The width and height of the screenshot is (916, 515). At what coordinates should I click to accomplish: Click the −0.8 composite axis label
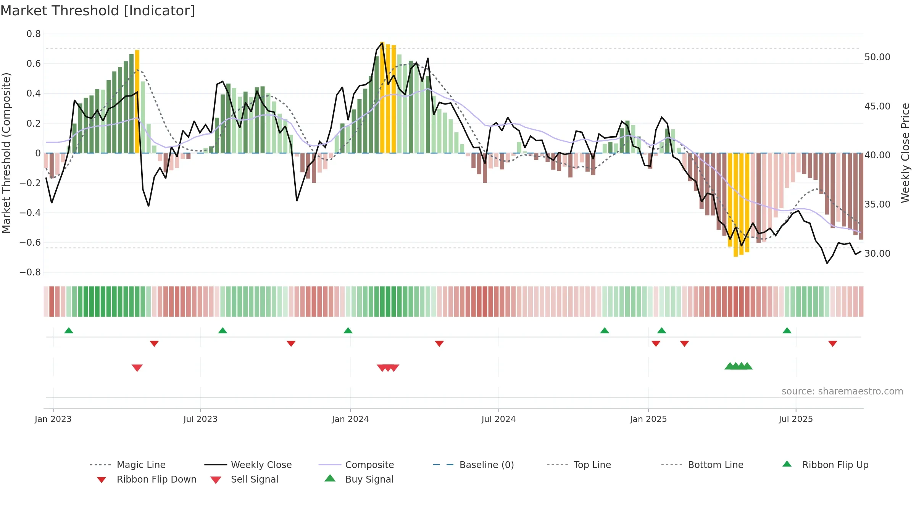tap(30, 272)
